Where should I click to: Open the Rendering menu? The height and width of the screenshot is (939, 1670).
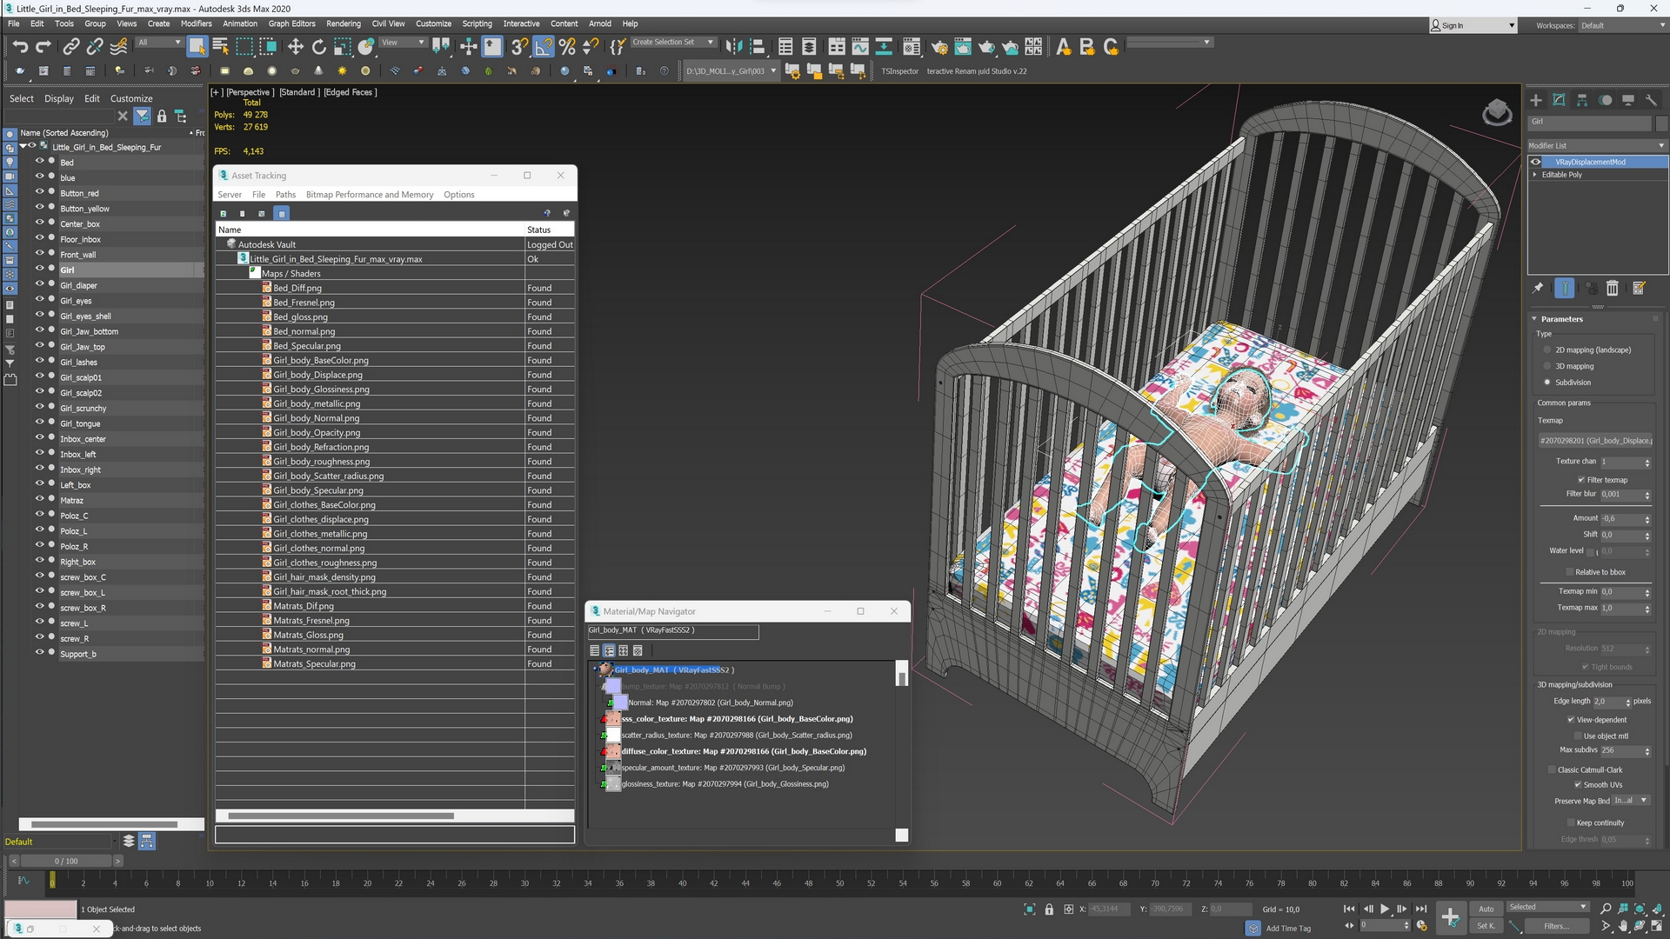[x=343, y=23]
